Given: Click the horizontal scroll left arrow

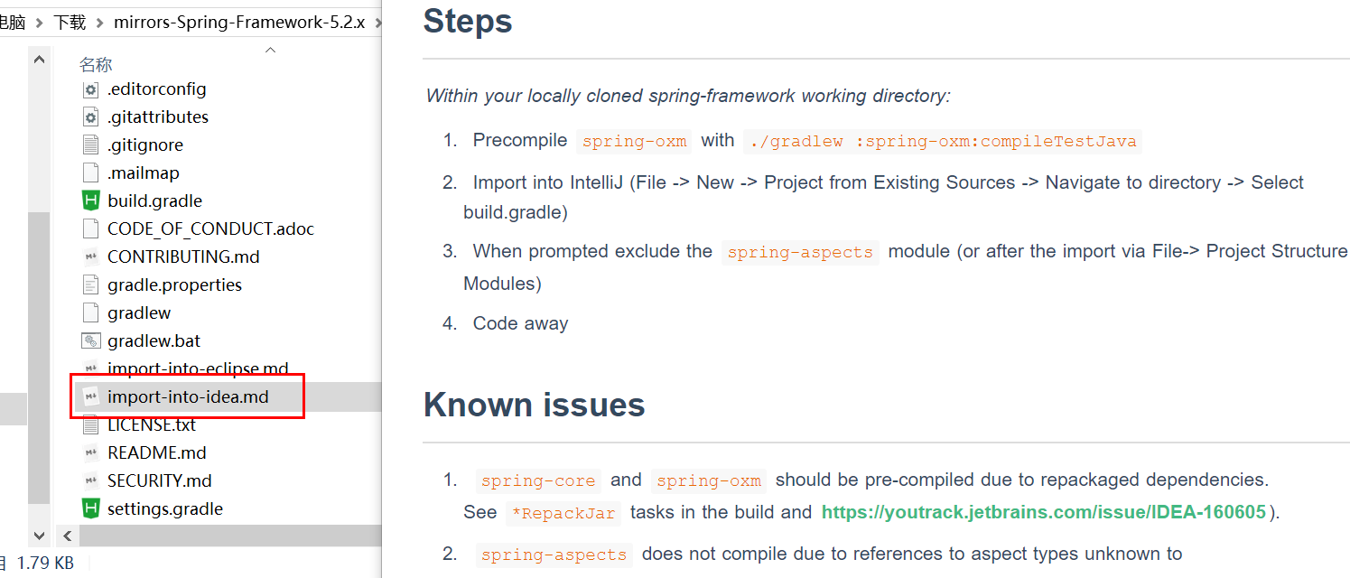Looking at the screenshot, I should point(66,536).
